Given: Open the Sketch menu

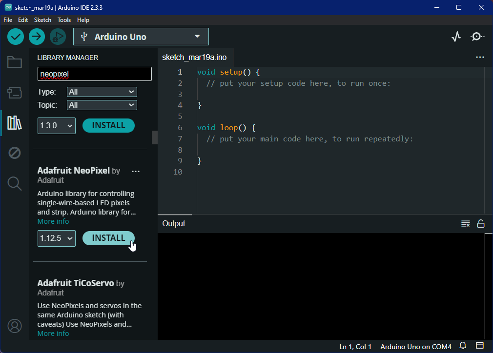Looking at the screenshot, I should [x=42, y=20].
